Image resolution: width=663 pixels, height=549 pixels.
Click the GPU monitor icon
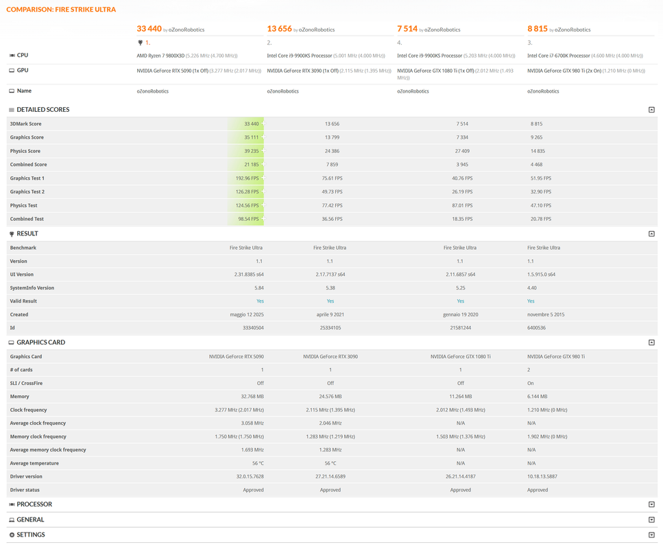[12, 71]
